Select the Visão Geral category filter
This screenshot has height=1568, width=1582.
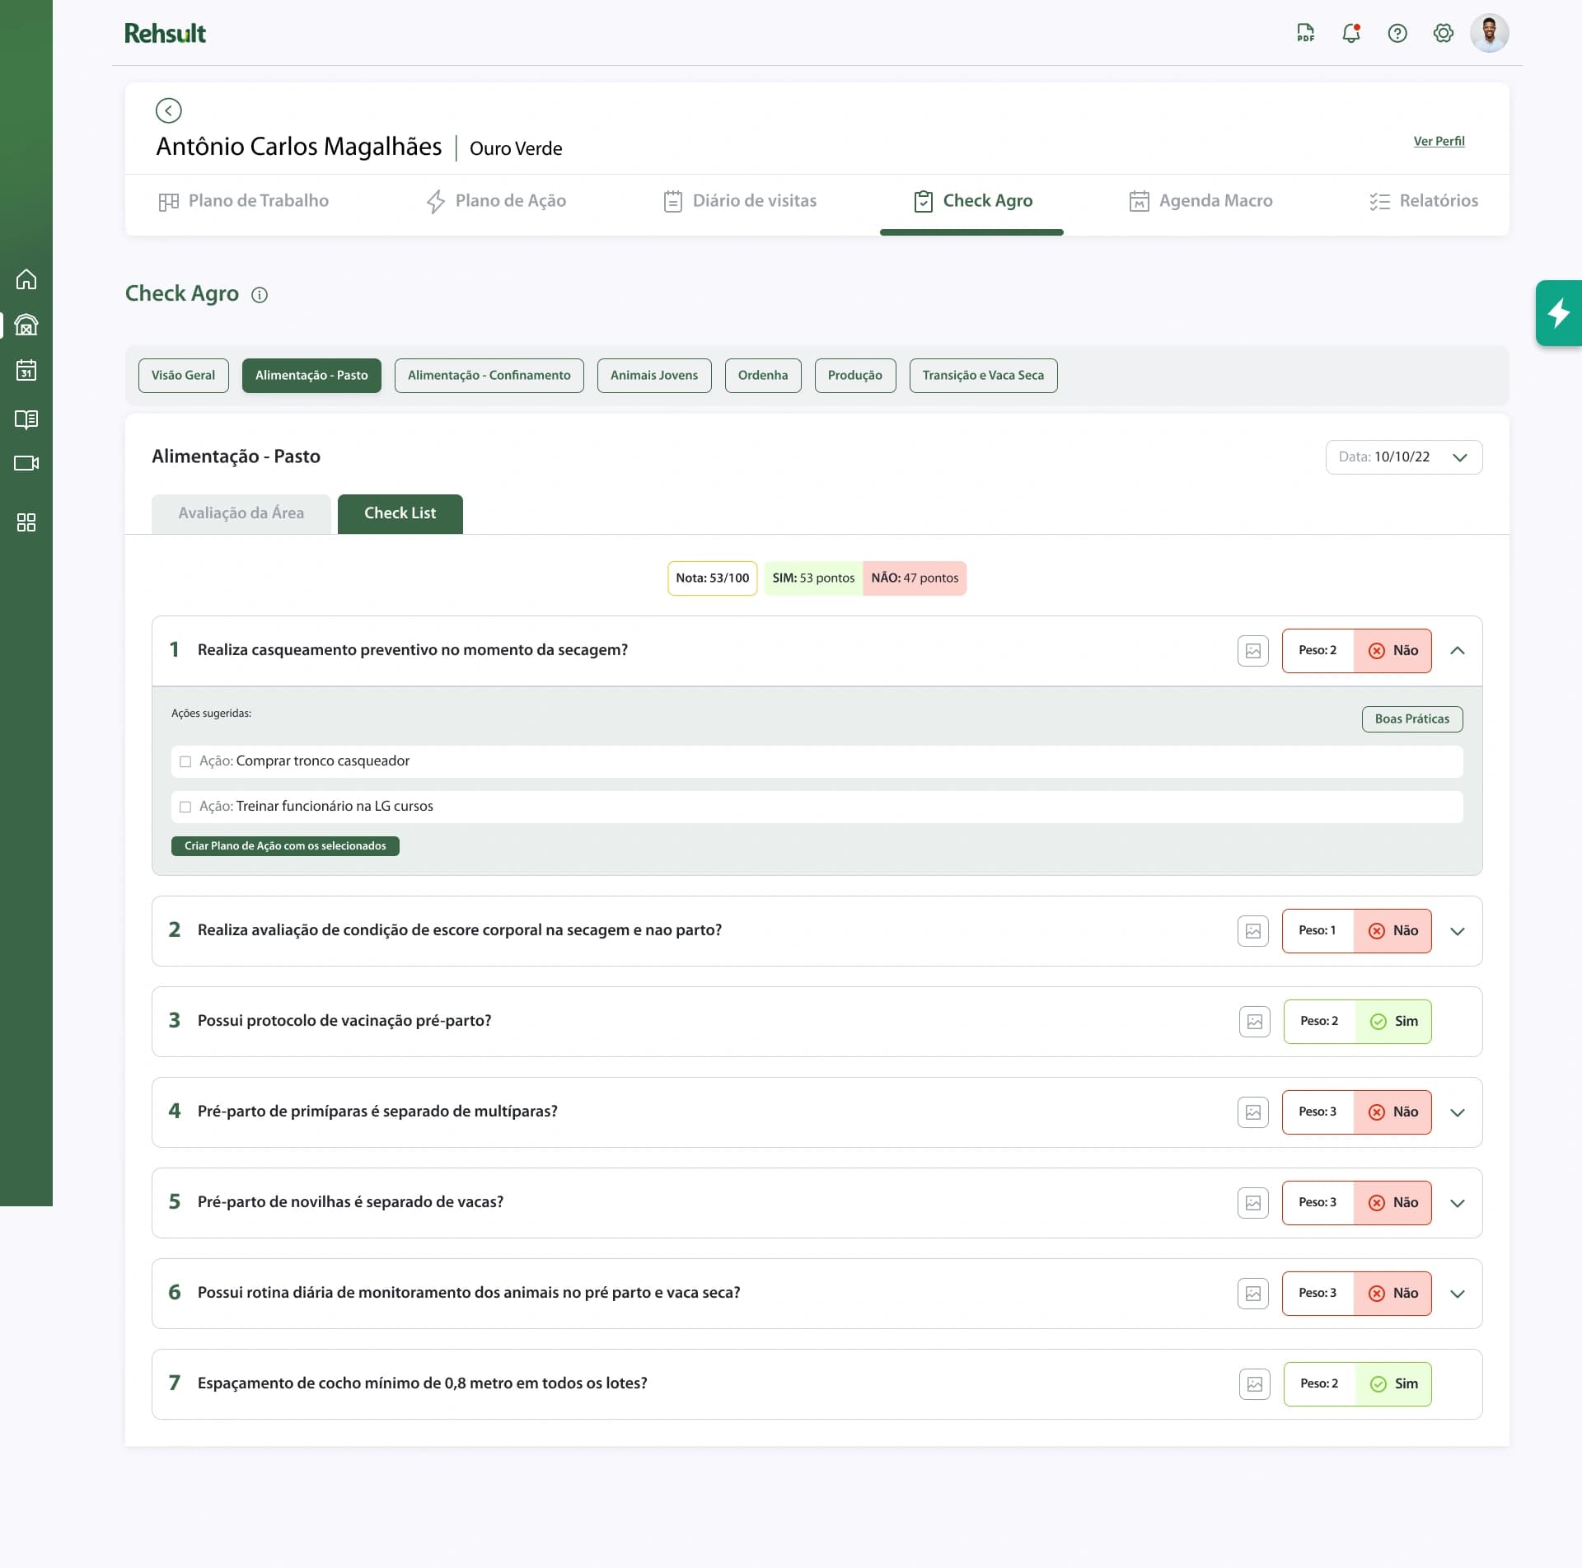click(184, 376)
